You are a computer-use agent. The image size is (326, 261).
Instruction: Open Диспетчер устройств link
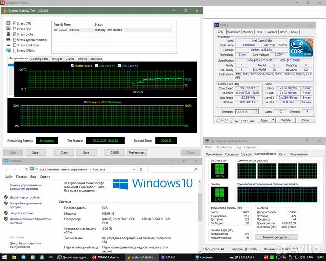pyautogui.click(x=25, y=197)
